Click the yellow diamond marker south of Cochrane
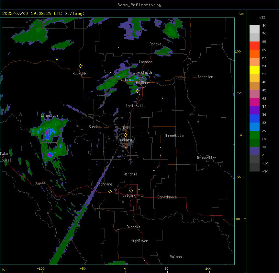Screen dimensions: 279x273 tap(110, 191)
